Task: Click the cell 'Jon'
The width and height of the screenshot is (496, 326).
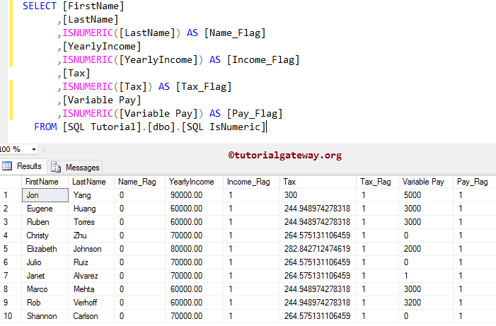Action: tap(45, 195)
